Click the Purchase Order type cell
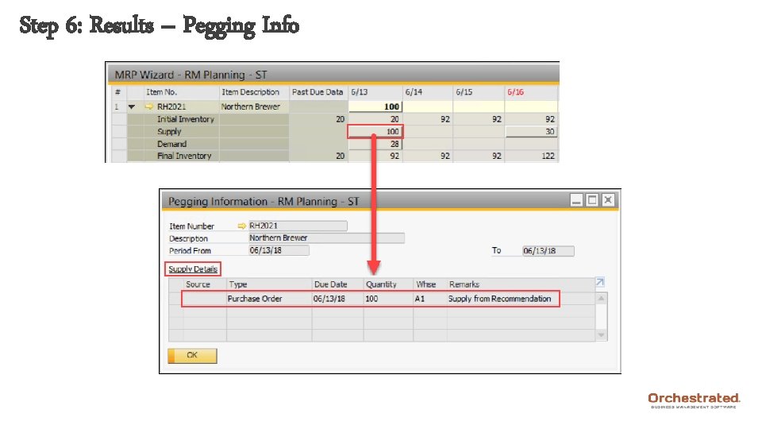Viewport: 762px width, 429px height. (x=269, y=299)
